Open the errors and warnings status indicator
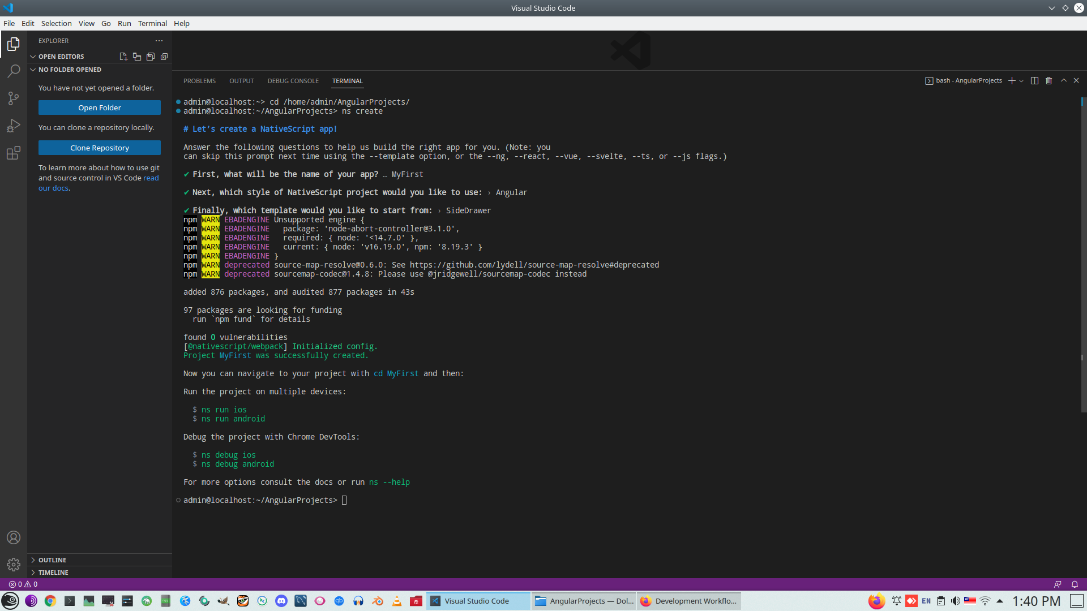1087x611 pixels. pos(23,584)
